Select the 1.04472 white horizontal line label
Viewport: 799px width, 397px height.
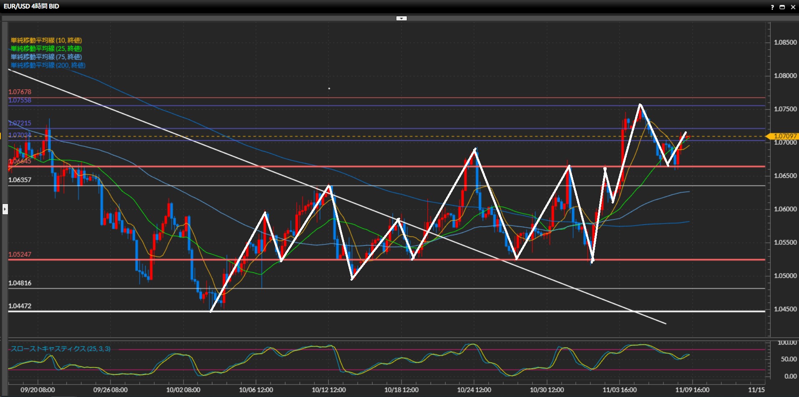20,306
